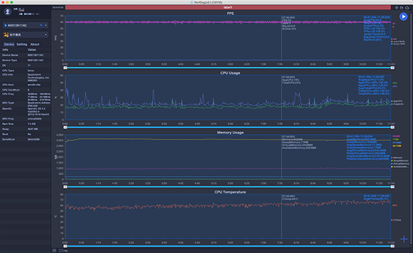Click right handle of Memory Usage range slider

[x=392, y=187]
